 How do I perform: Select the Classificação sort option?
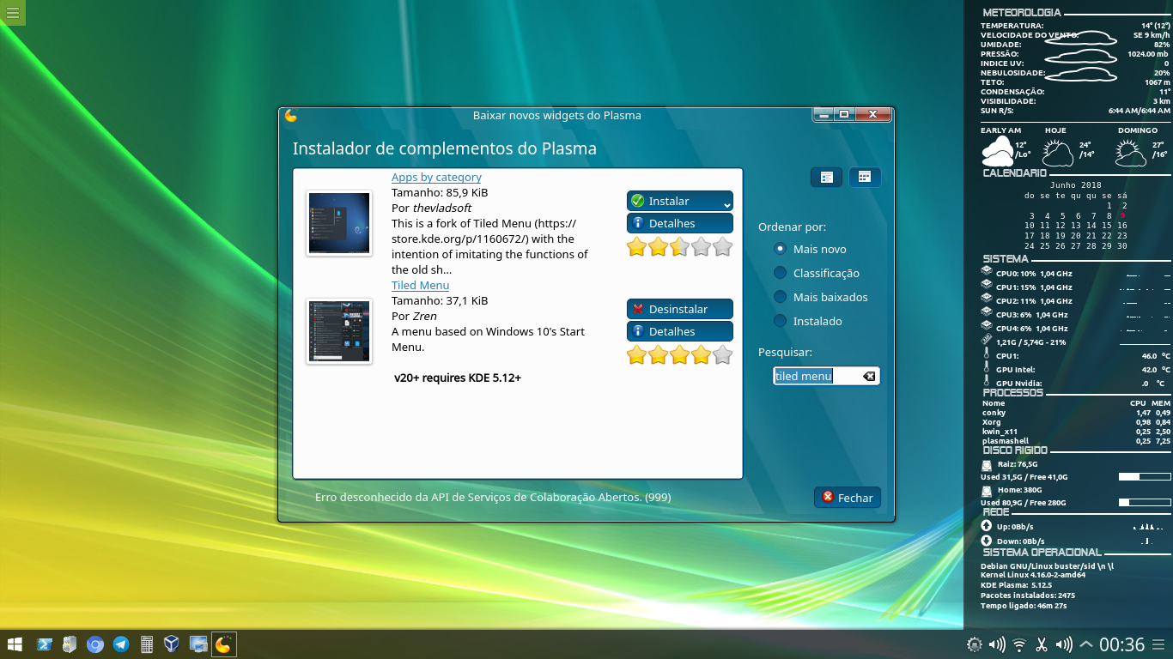click(x=816, y=273)
